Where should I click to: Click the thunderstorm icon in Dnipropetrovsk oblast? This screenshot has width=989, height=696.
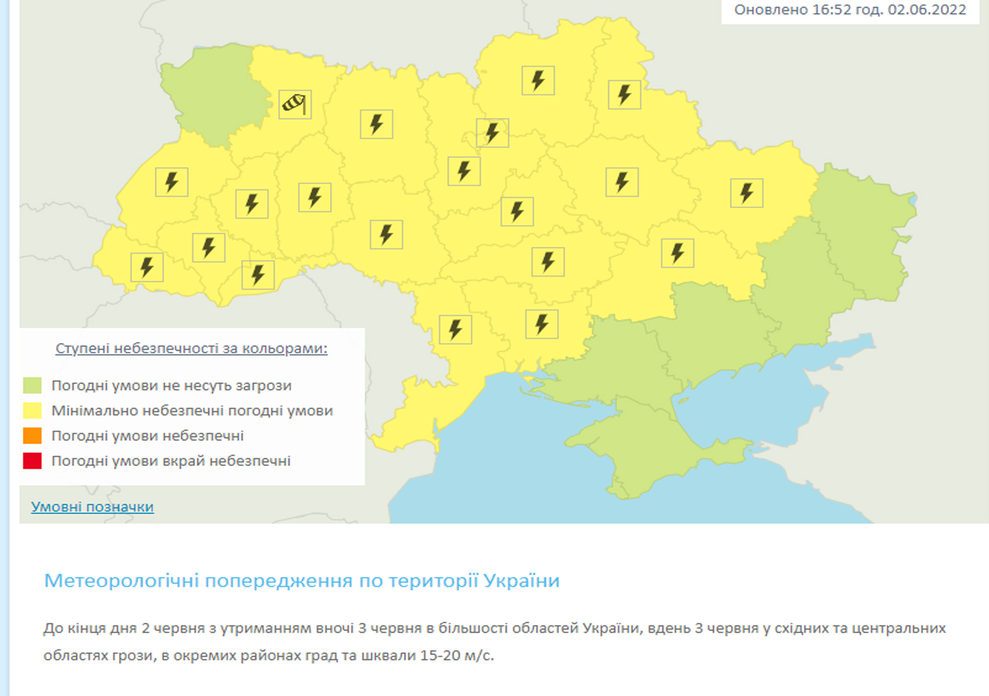(x=678, y=253)
